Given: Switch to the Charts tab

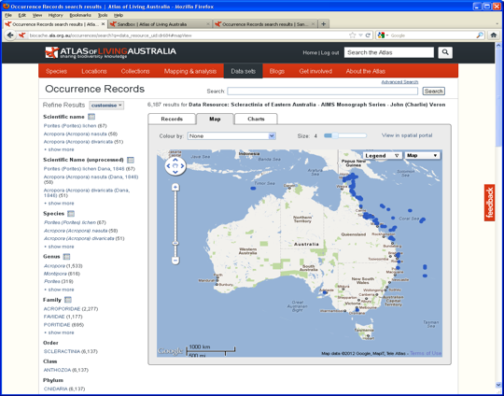Looking at the screenshot, I should click(x=256, y=119).
